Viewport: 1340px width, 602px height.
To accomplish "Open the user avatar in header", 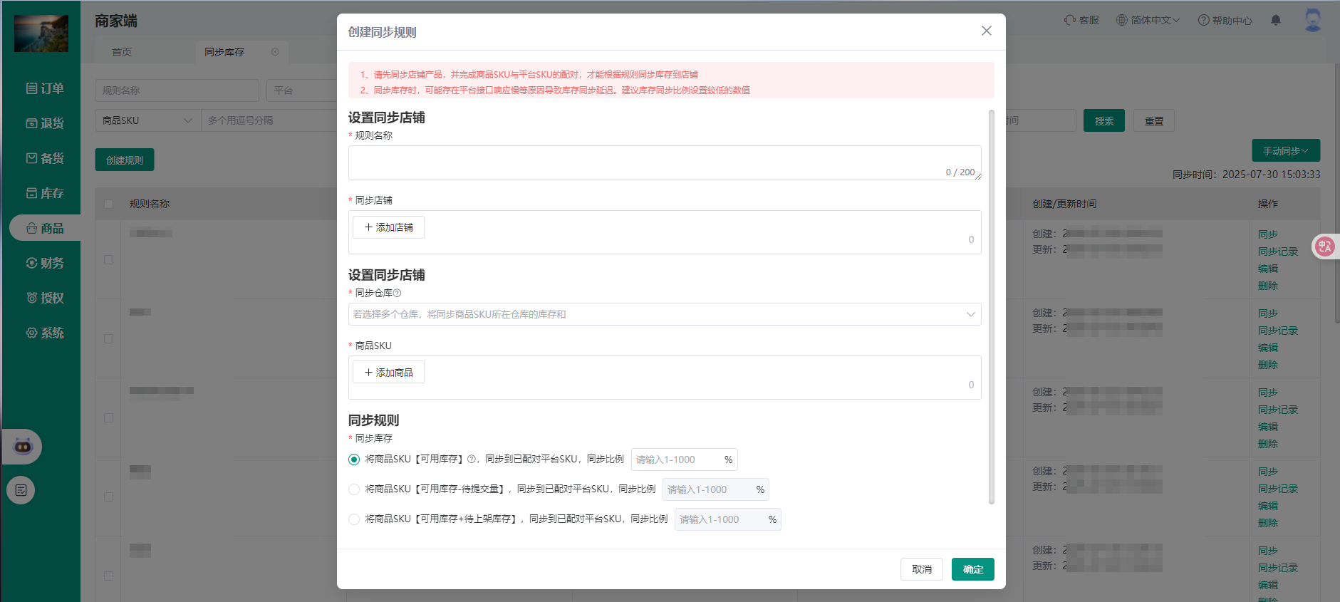I will pos(1312,19).
